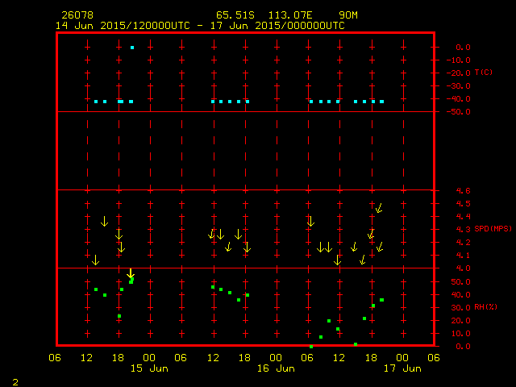Click the rightmost green humidity point

(x=381, y=300)
